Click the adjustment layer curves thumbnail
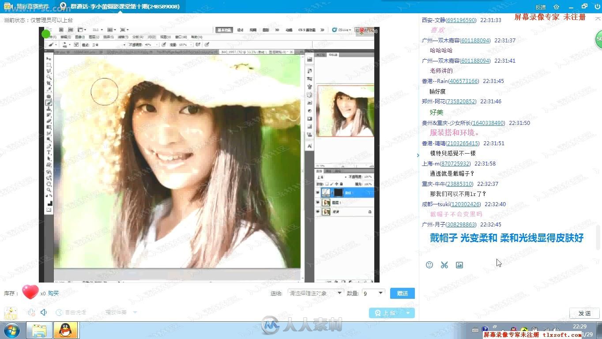The width and height of the screenshot is (602, 339). (326, 192)
